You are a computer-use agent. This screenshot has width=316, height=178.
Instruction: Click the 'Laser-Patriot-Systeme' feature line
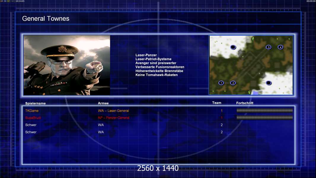(153, 59)
